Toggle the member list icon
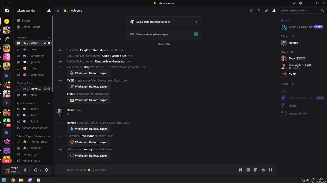Screen dimensions: 327x183 [274, 11]
